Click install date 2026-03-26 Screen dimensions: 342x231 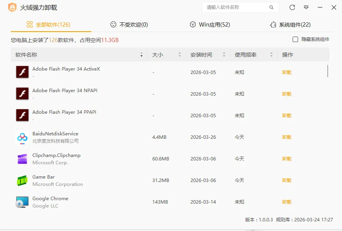203,137
